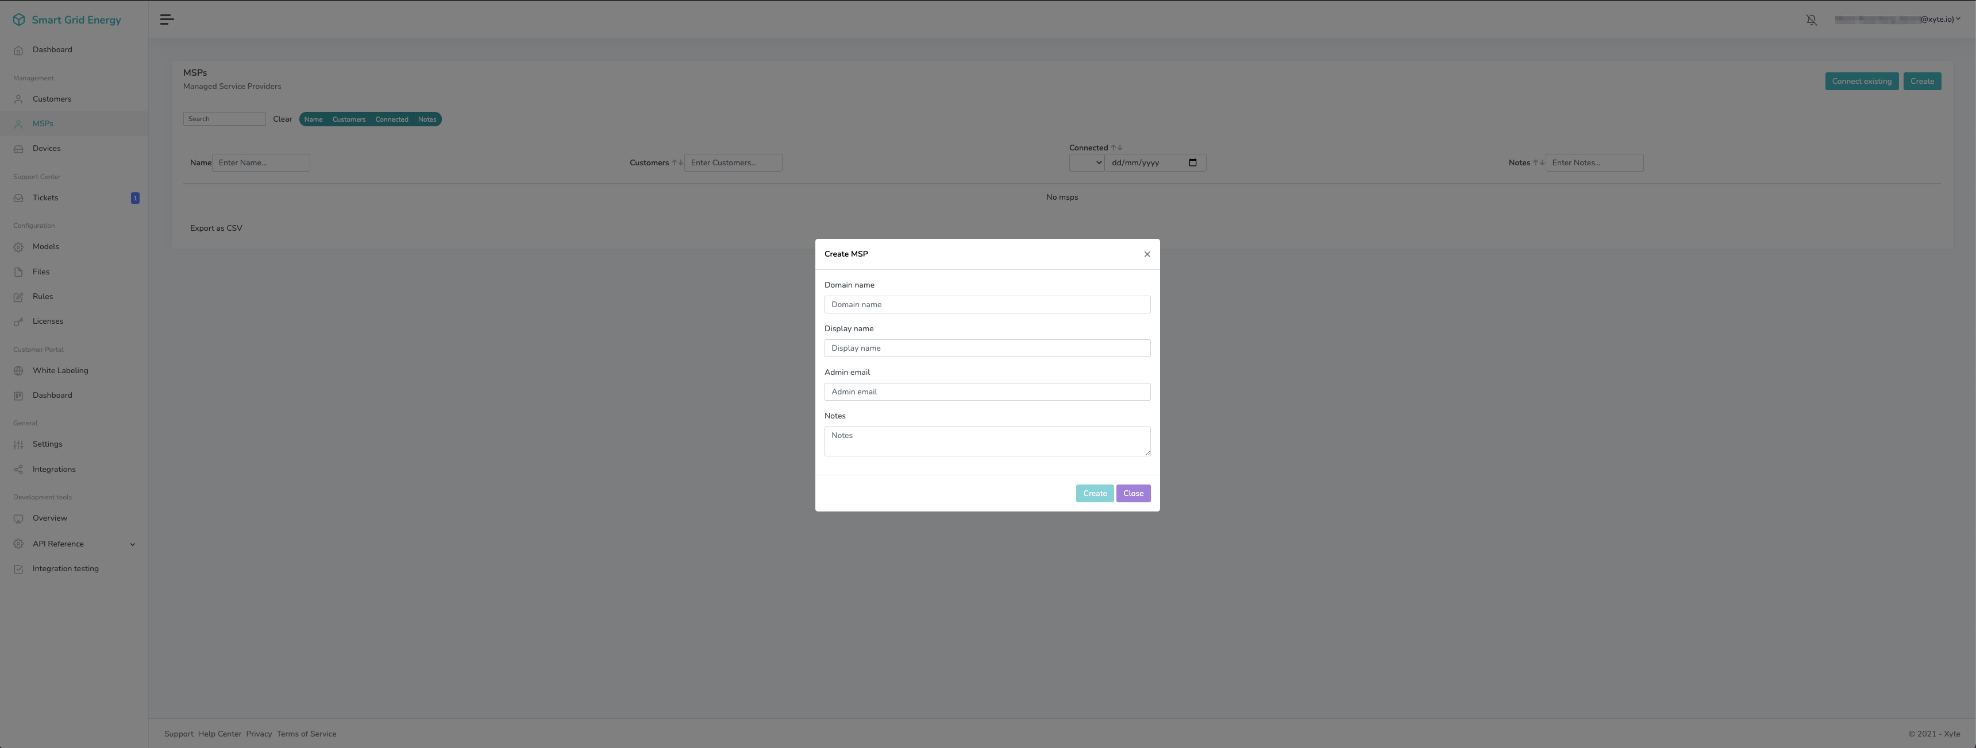Open calendar picker in Connected date field
This screenshot has height=748, width=1976.
coord(1192,162)
